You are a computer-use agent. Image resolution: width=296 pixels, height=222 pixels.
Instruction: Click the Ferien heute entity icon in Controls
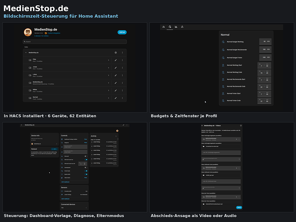click(62, 171)
